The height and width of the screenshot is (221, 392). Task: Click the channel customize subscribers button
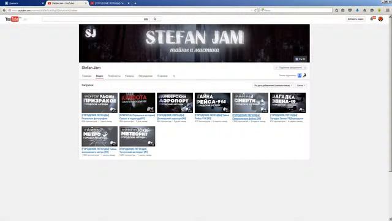(288, 68)
